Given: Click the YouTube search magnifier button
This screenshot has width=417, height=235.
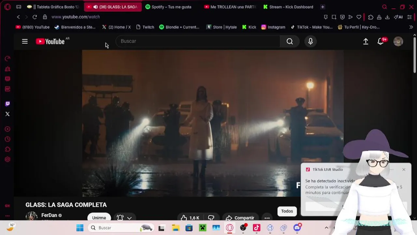Looking at the screenshot, I should pyautogui.click(x=290, y=41).
